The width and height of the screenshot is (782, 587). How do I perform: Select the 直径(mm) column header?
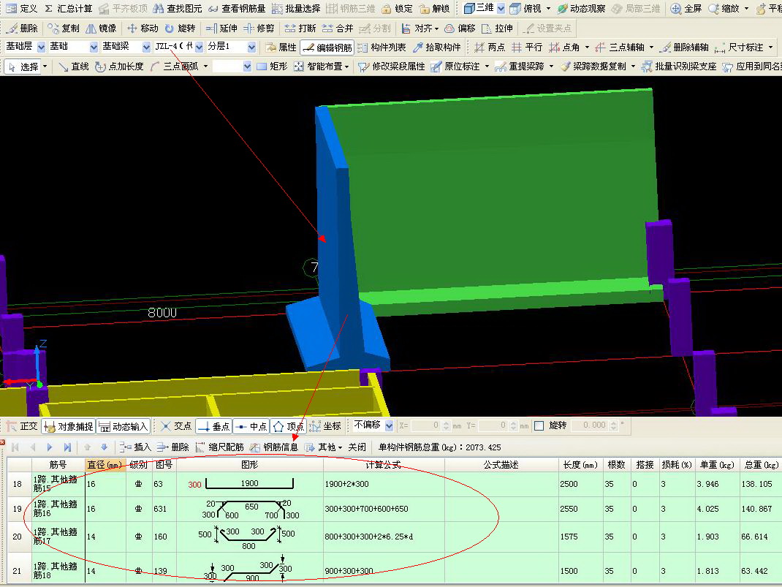[105, 465]
